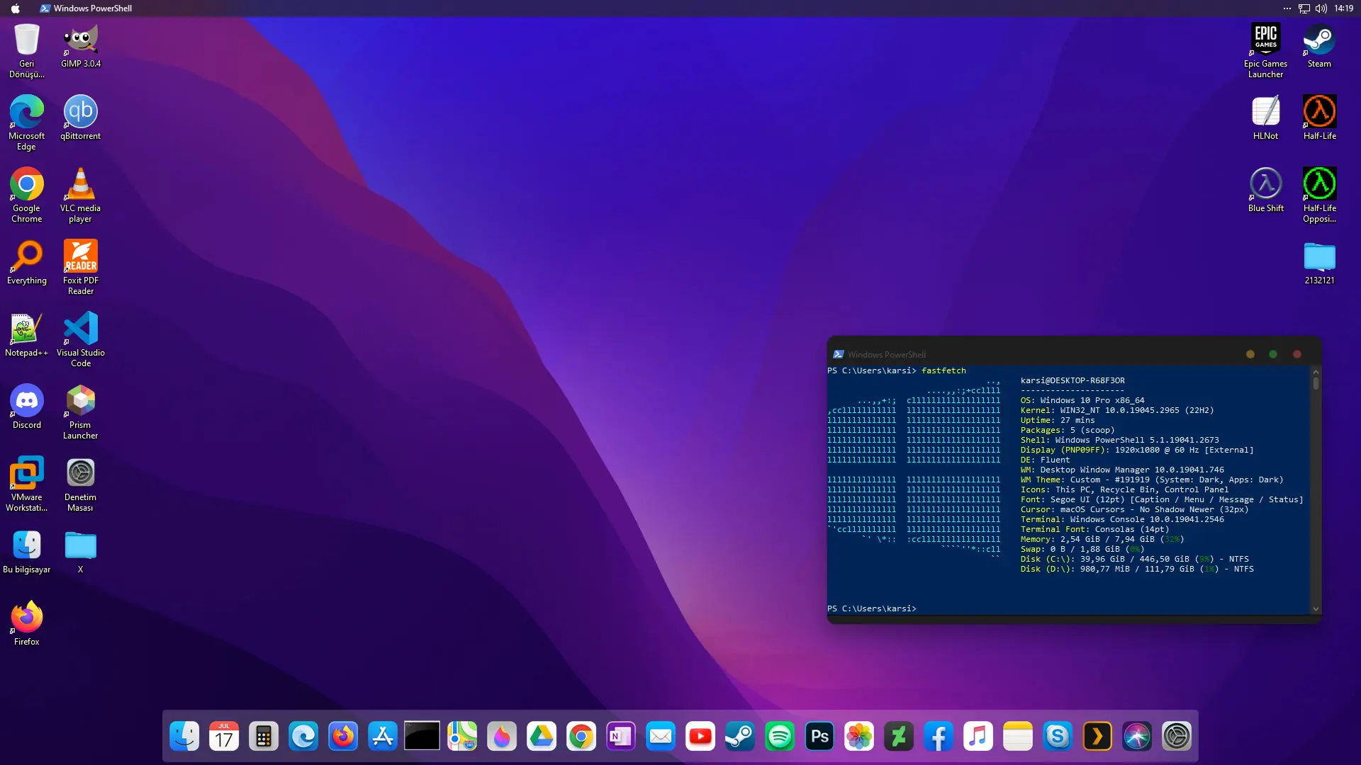This screenshot has height=765, width=1361.
Task: Open the Music app in the dock
Action: click(x=978, y=737)
